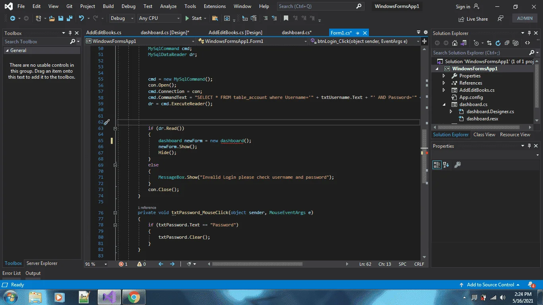Click the Save All toolbar icon
This screenshot has height=305, width=543.
69,18
